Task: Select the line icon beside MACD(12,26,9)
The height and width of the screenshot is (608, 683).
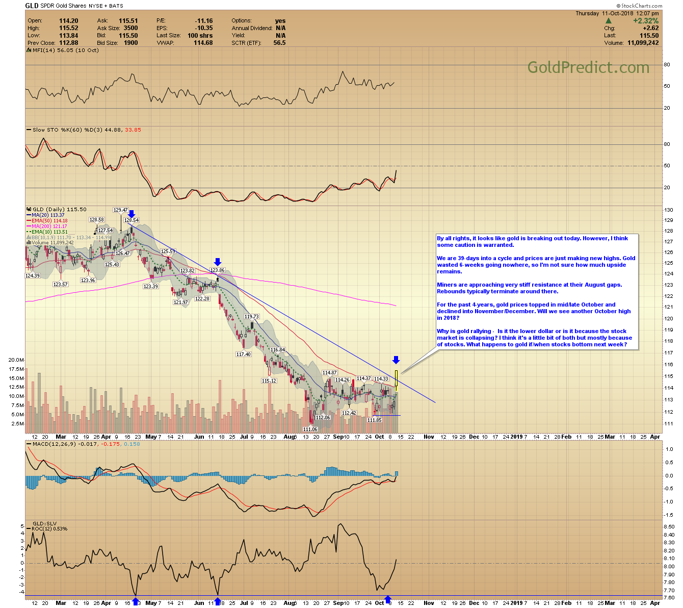Action: click(29, 444)
